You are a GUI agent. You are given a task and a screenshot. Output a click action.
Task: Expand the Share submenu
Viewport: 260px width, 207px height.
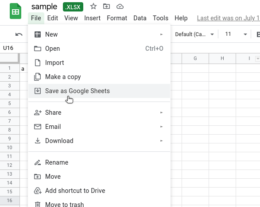[99, 113]
